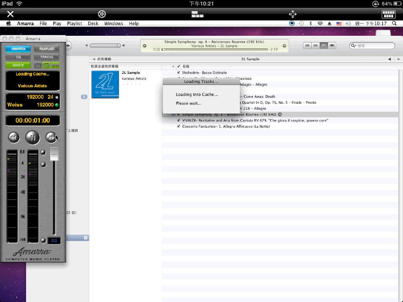Show the on-screen keyboard
The width and height of the screenshot is (403, 302).
[388, 14]
